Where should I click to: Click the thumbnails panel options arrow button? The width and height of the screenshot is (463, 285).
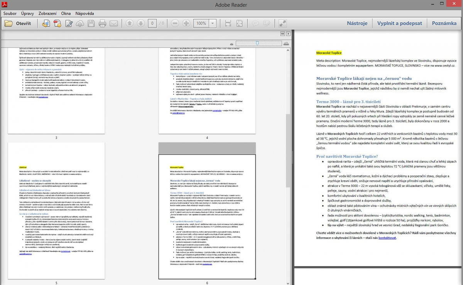(x=288, y=34)
